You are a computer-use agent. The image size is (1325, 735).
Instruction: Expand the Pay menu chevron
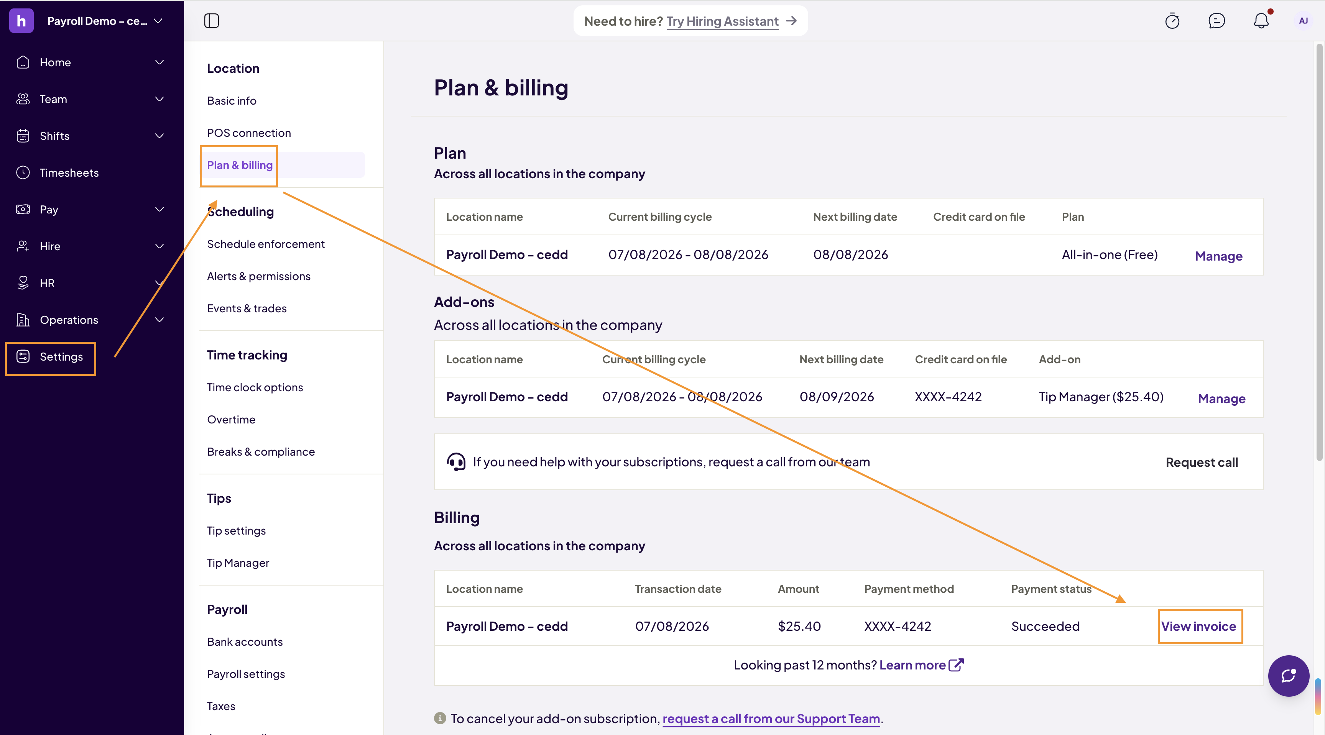coord(159,209)
